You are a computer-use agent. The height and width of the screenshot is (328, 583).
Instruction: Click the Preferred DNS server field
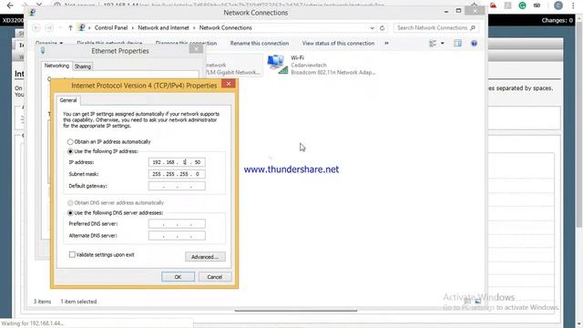(177, 224)
